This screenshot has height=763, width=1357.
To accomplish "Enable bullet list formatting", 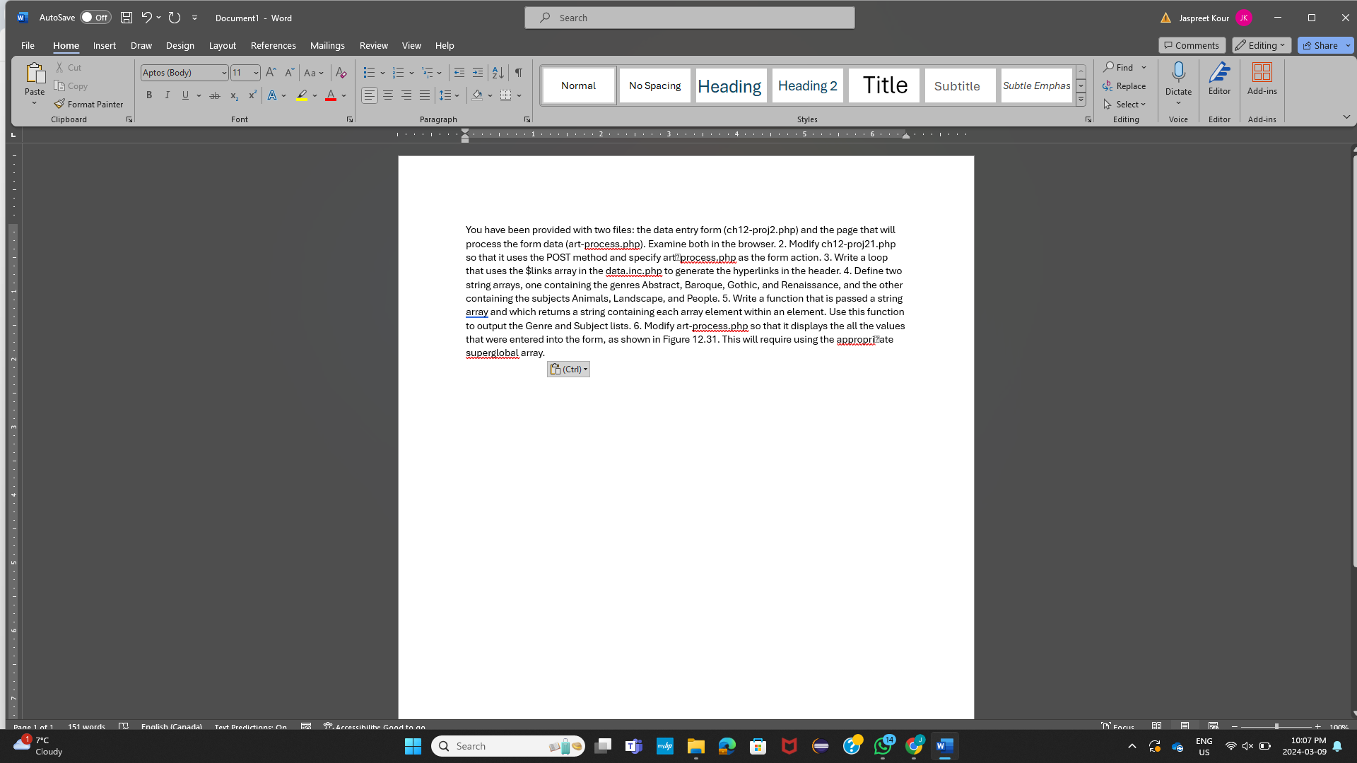I will [x=369, y=72].
